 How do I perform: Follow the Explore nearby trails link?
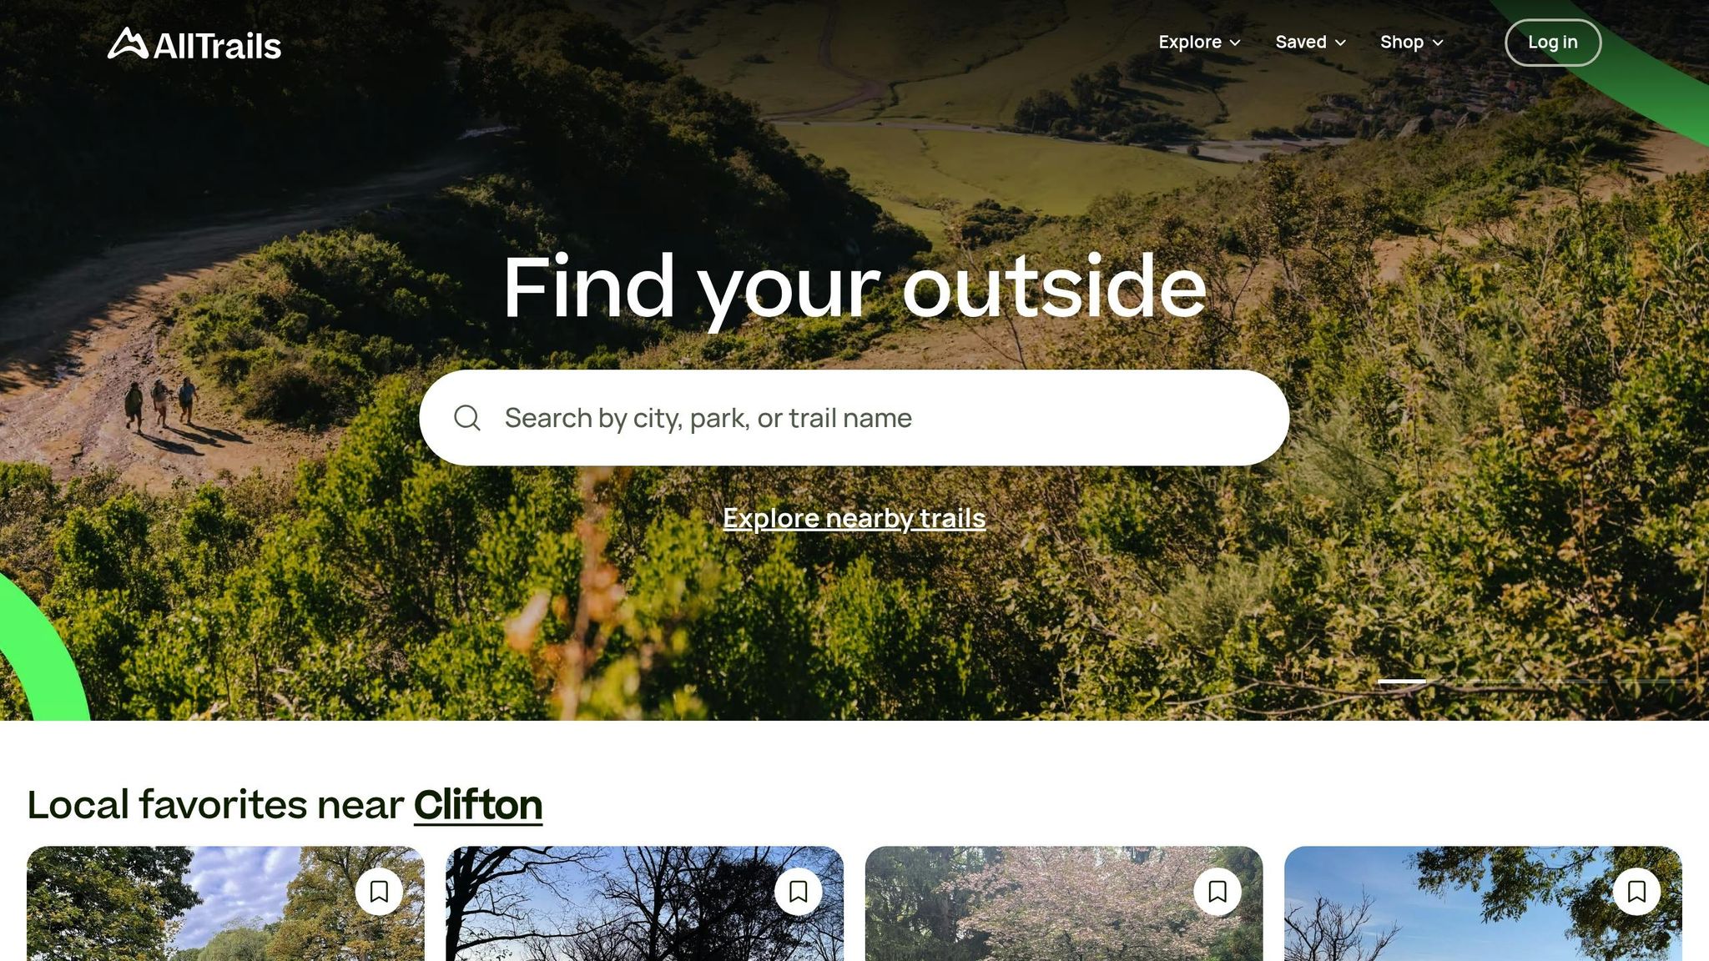click(854, 518)
